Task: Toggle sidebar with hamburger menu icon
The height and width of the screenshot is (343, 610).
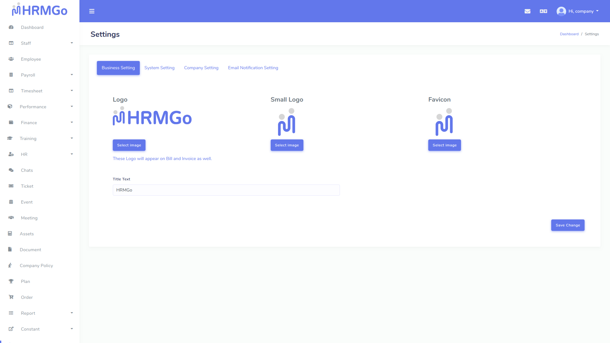Action: (x=92, y=11)
